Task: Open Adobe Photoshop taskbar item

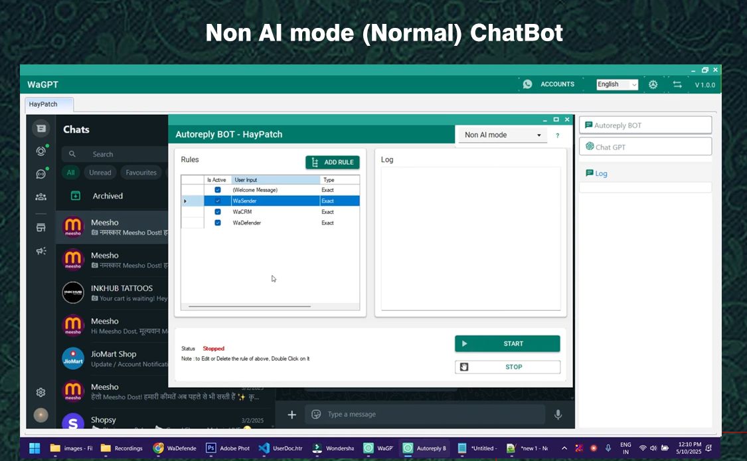Action: 228,448
